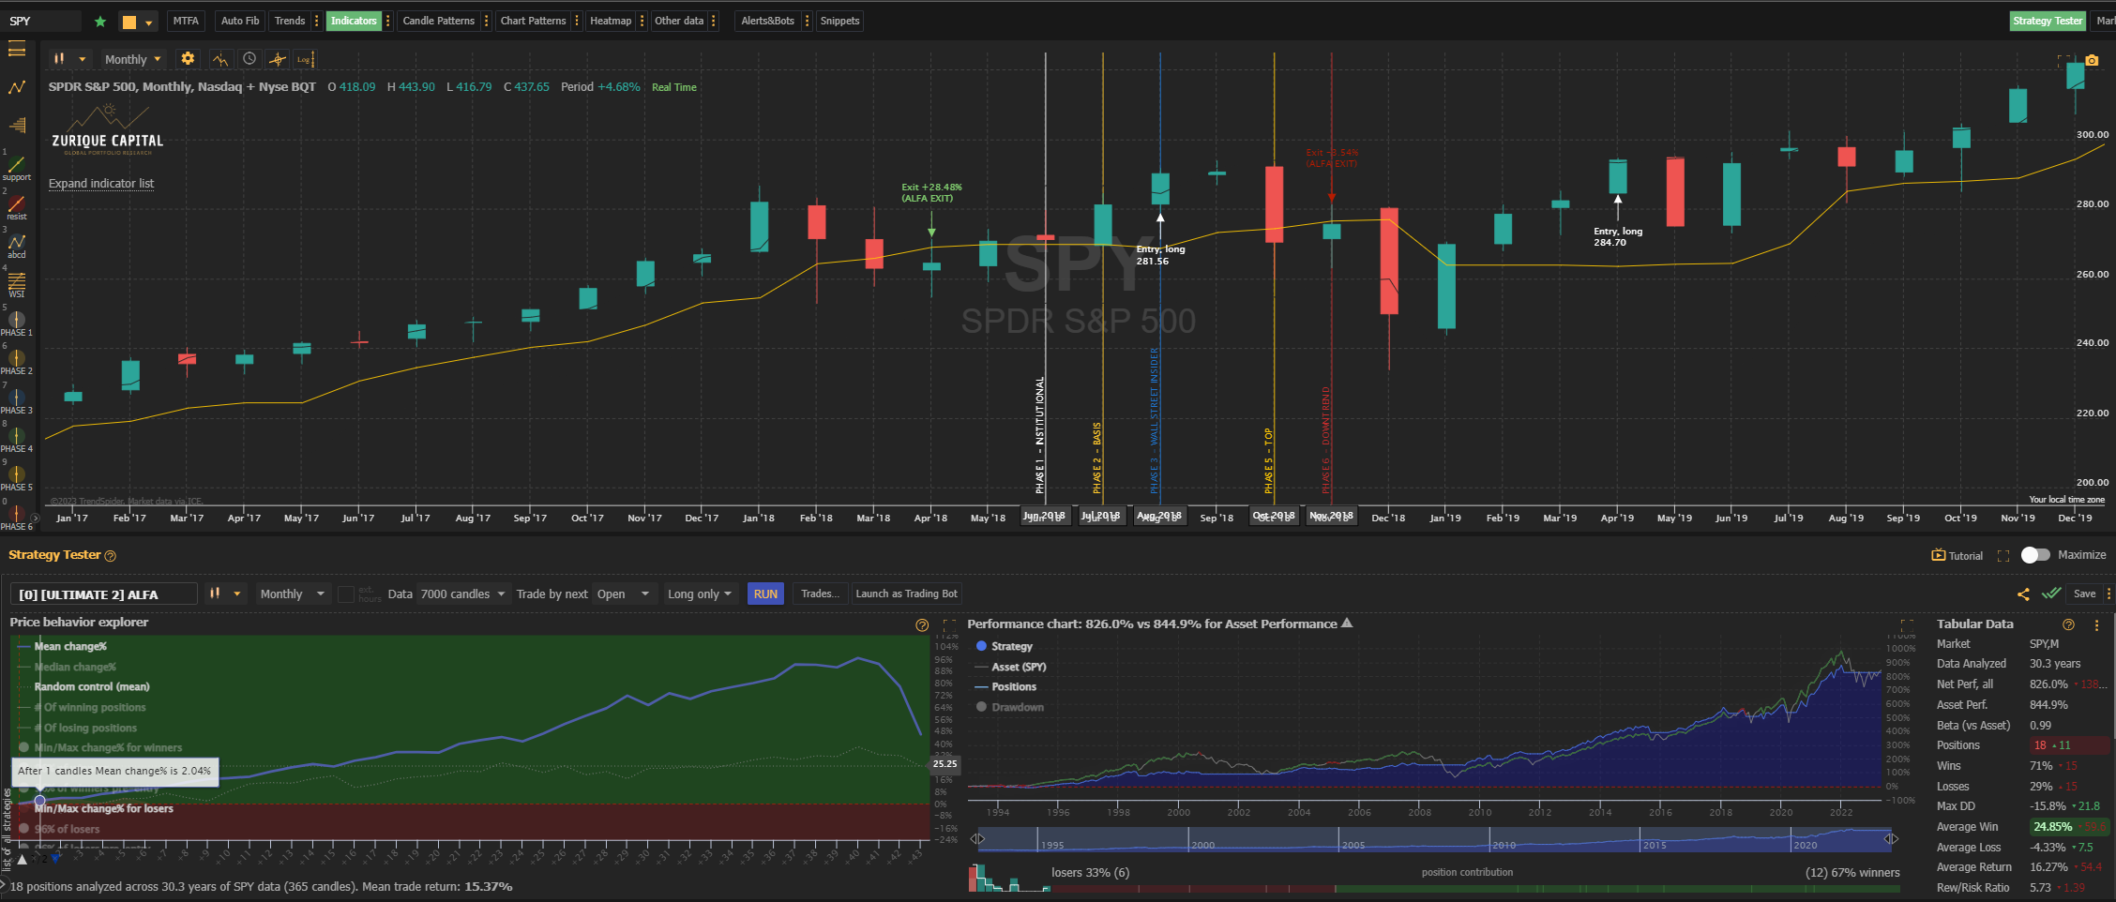This screenshot has width=2116, height=902.
Task: Click Expand indicator list link
Action: pyautogui.click(x=101, y=184)
